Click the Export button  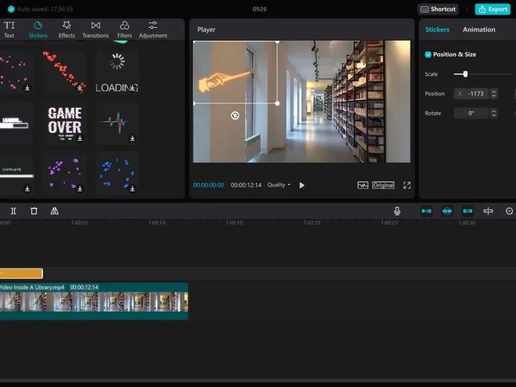click(x=492, y=9)
